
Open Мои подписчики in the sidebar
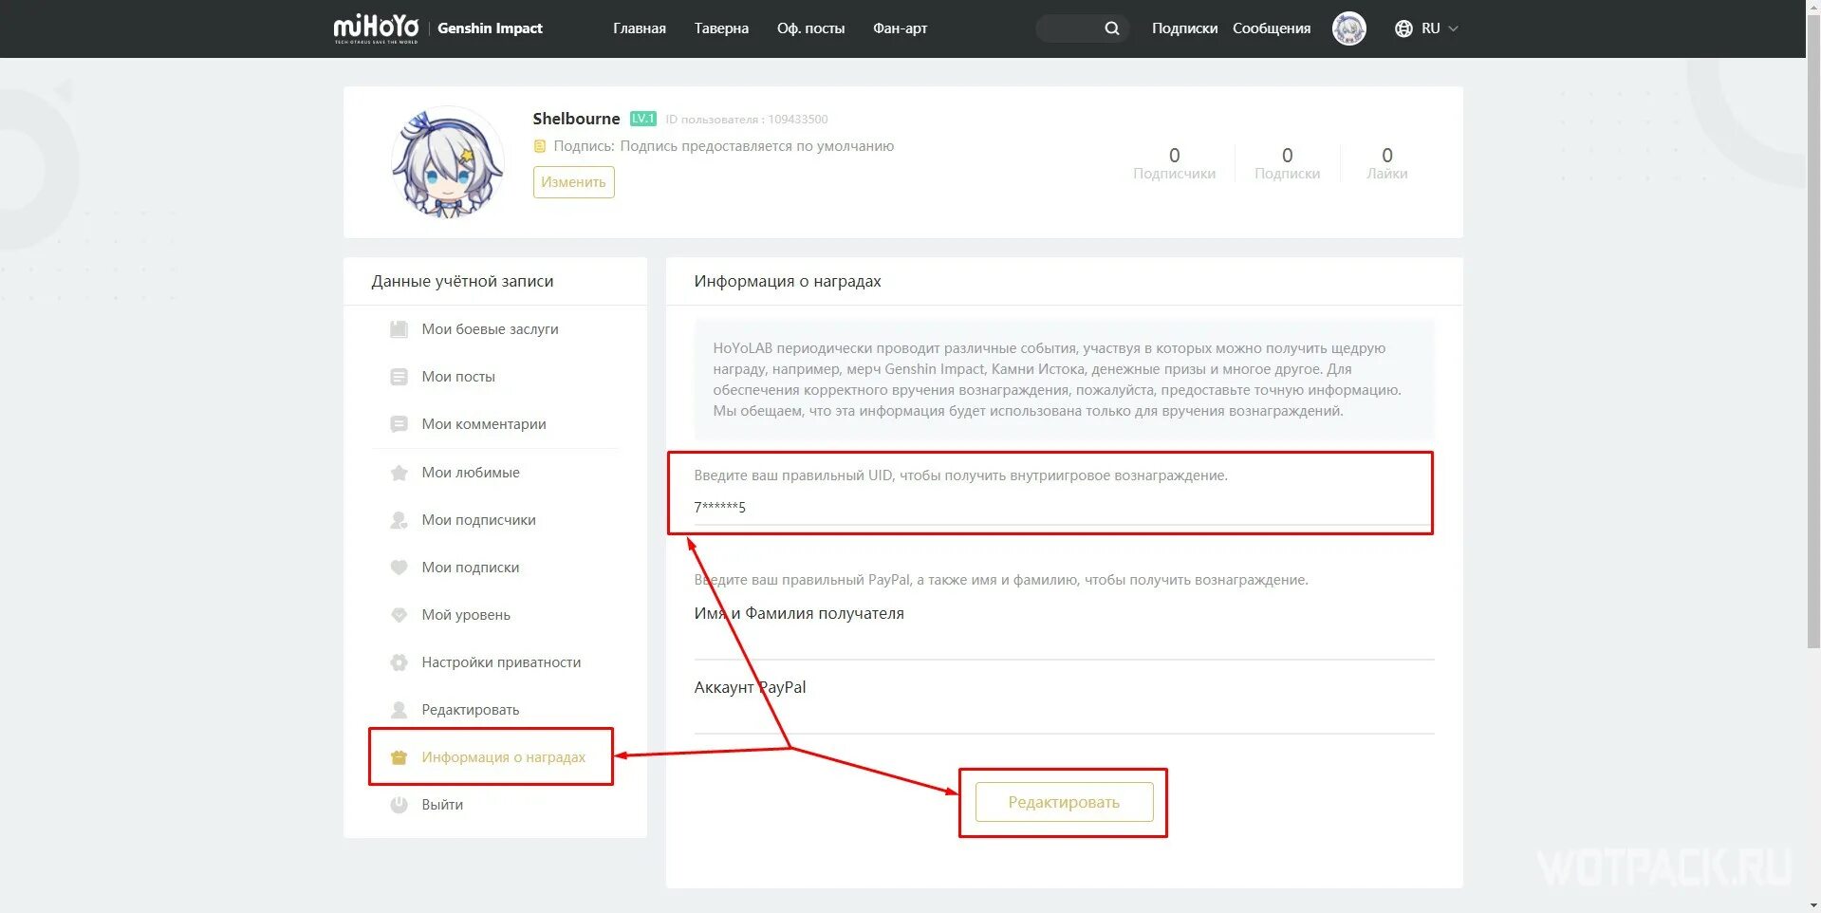(x=478, y=520)
